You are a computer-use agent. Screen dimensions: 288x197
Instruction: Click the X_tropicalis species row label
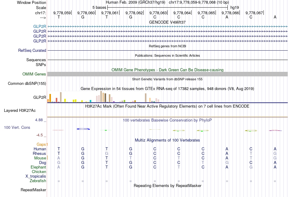tap(36, 176)
